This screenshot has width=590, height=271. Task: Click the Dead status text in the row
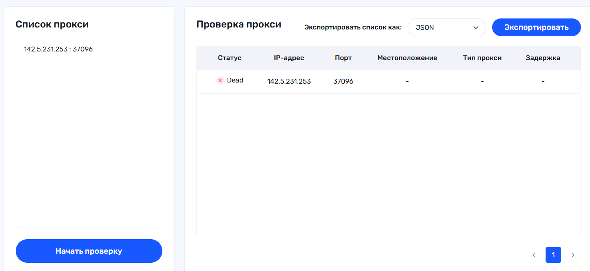(x=235, y=81)
